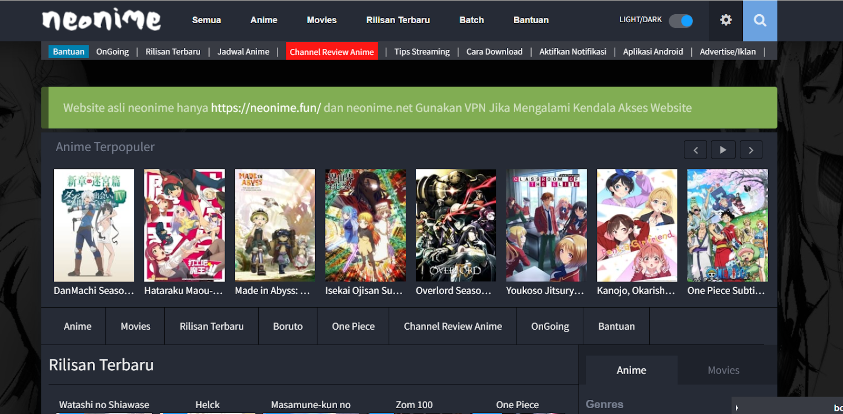
Task: Open the Kanojo, Okarishimasu poster
Action: coord(637,225)
